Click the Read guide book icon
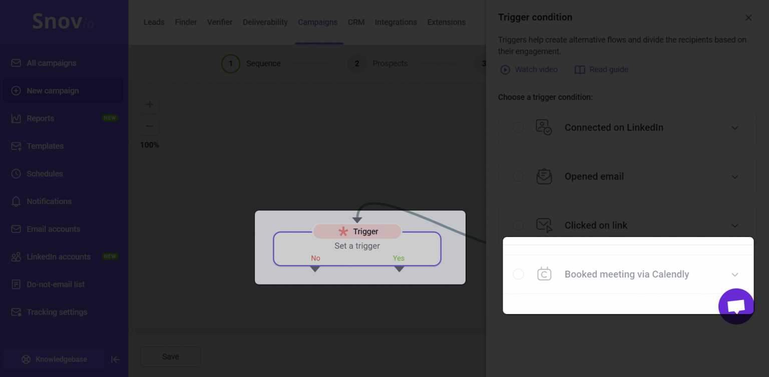 click(580, 70)
